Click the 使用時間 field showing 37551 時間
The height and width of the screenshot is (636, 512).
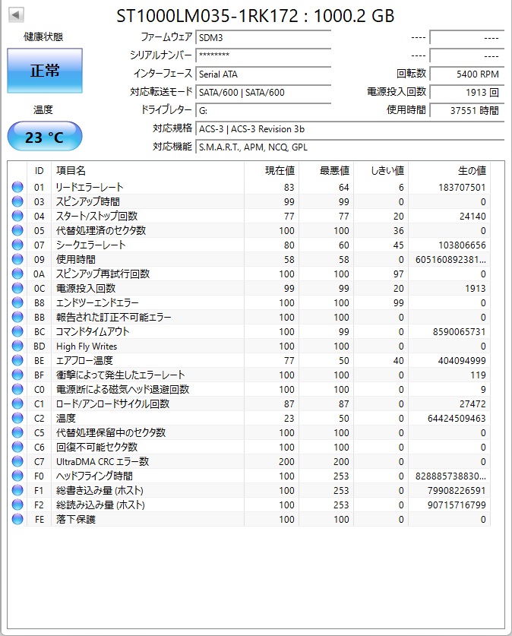pos(466,110)
